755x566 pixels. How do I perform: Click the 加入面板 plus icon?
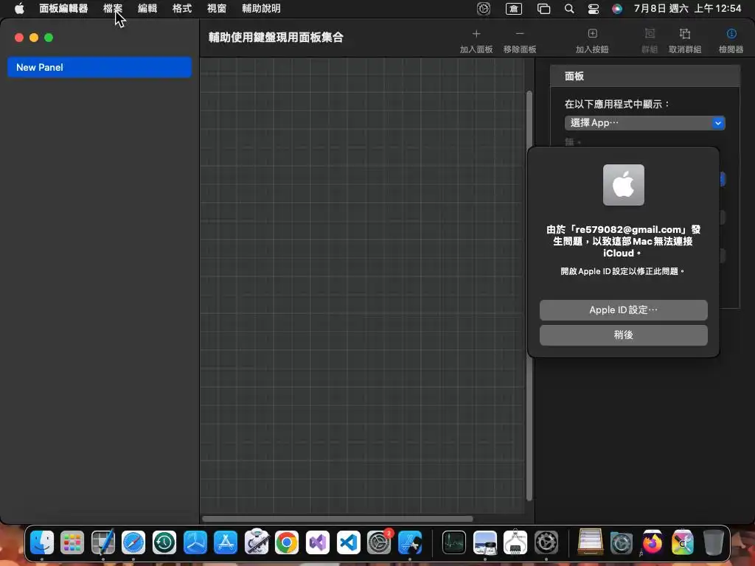click(x=476, y=34)
